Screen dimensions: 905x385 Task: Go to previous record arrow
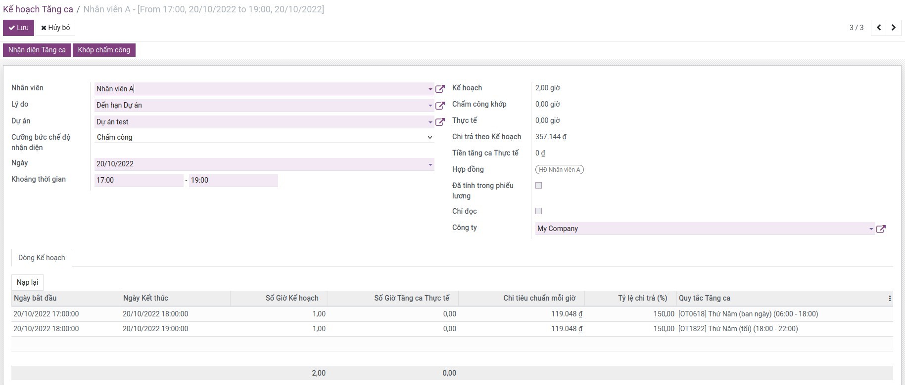879,28
